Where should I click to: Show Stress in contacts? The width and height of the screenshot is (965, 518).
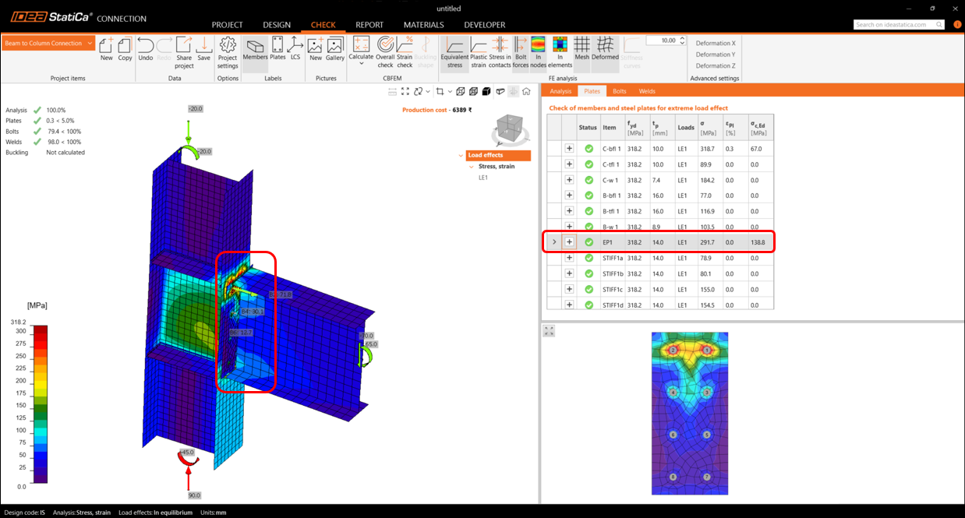(x=500, y=52)
